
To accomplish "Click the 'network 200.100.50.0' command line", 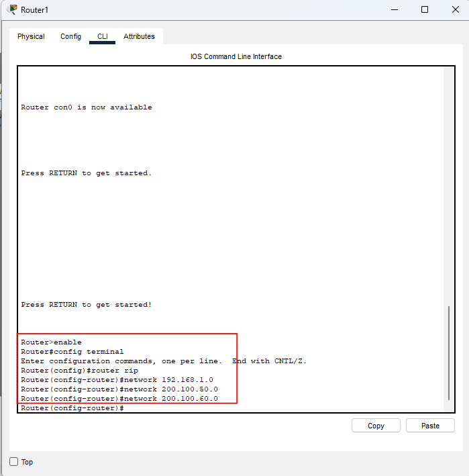I will click(x=119, y=389).
